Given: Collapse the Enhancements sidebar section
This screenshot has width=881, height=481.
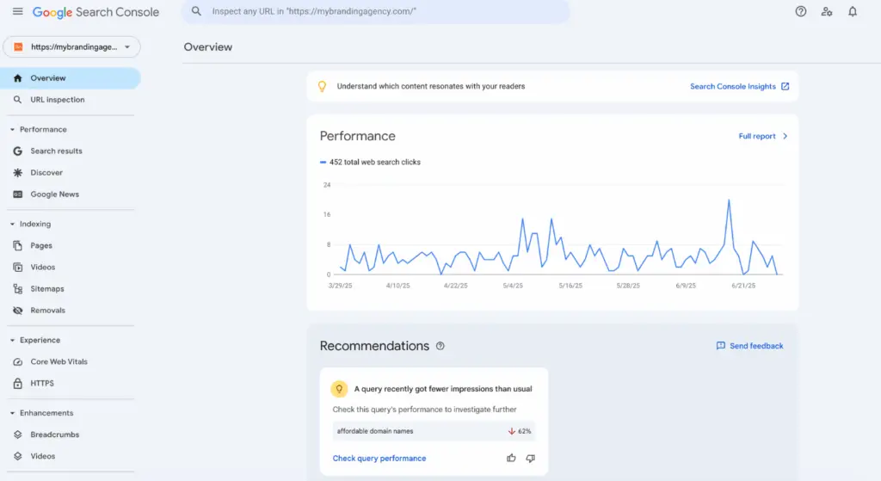Looking at the screenshot, I should point(12,413).
